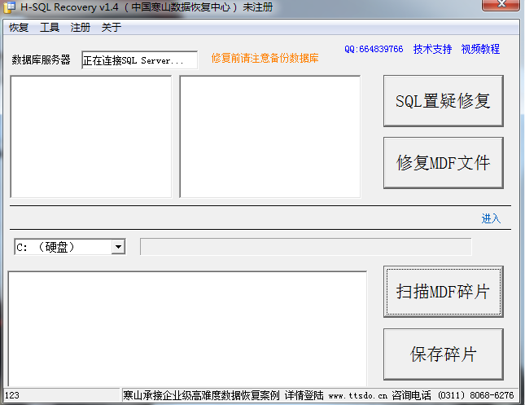Open the 恢复 menu

[19, 28]
